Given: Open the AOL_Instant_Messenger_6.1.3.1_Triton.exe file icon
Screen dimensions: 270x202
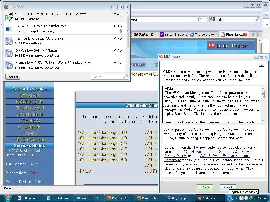Looking at the screenshot, I should [9, 16].
